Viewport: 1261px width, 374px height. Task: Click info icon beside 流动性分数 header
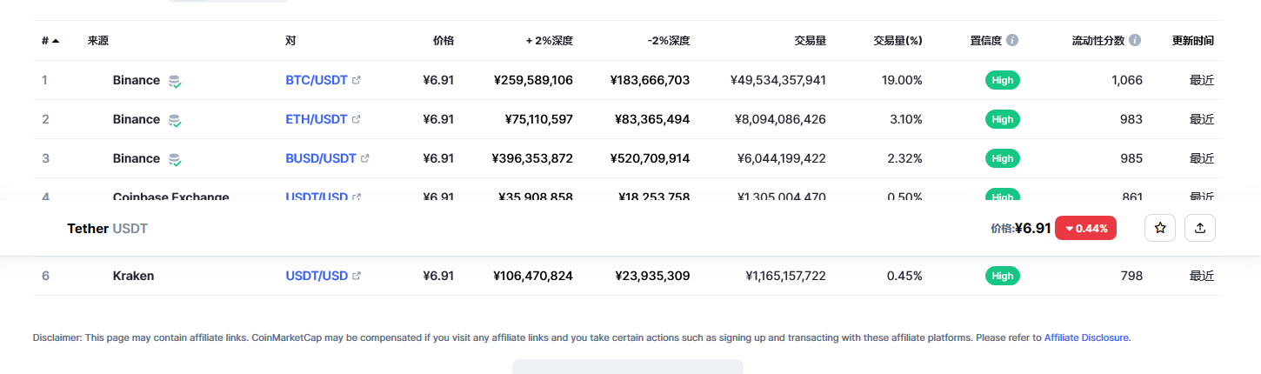click(1135, 40)
